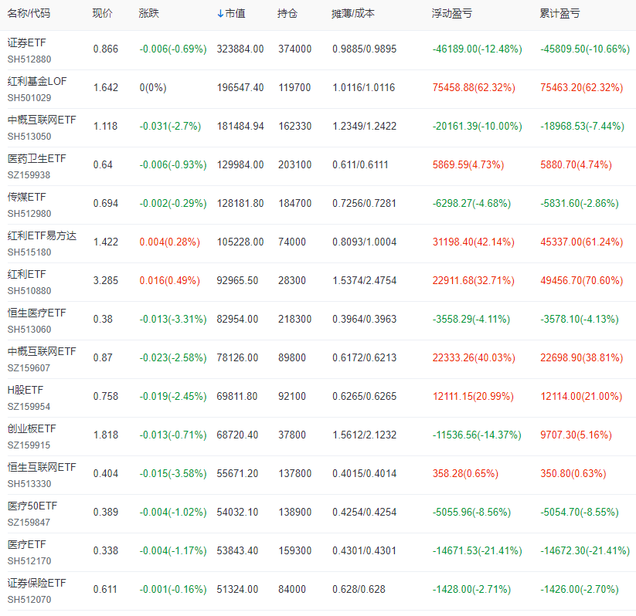Click change value -0.031(-2.7%)
The height and width of the screenshot is (616, 636).
[170, 126]
